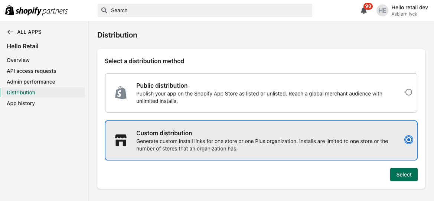Click the red 90 notification badge
Viewport: 434px width, 201px height.
pos(368,6)
